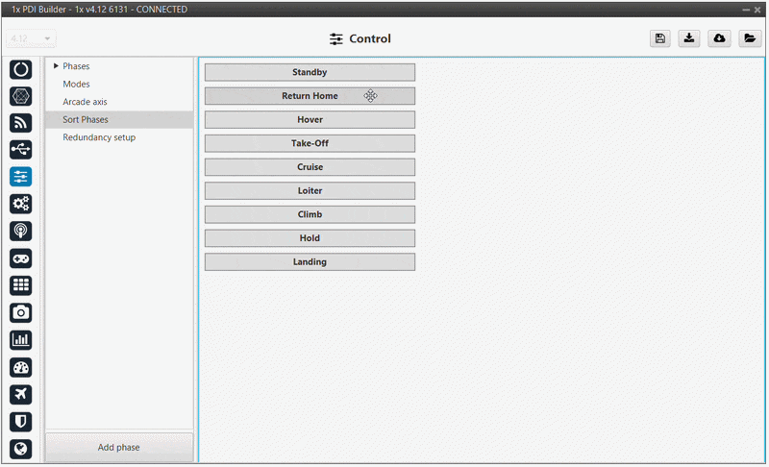Open the gears settings sidebar icon

(x=21, y=204)
